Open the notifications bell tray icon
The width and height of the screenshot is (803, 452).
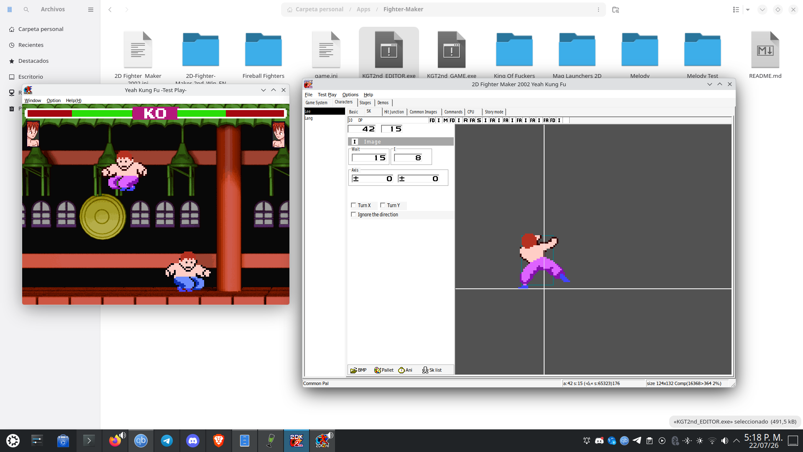point(587,441)
